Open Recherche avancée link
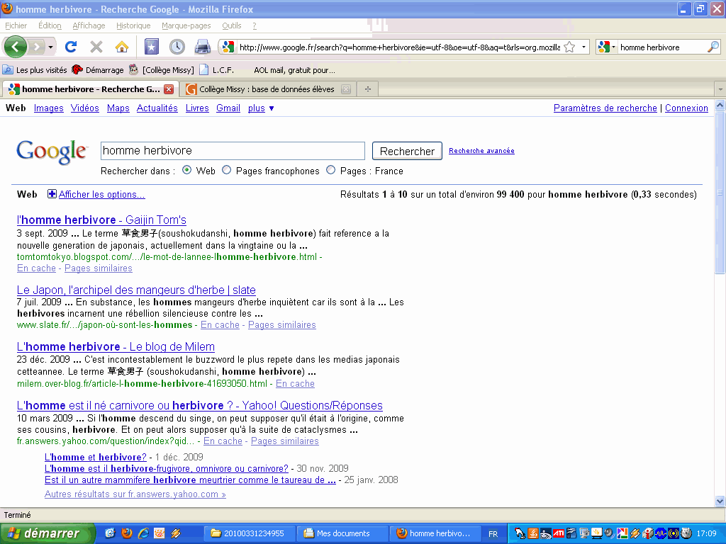Screen dimensions: 726x544 (x=481, y=151)
